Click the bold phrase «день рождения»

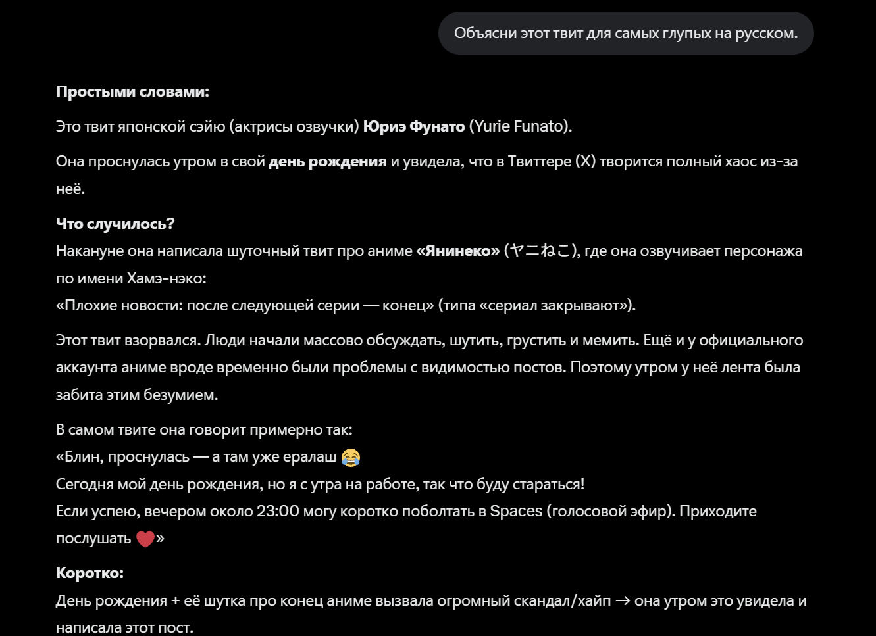pos(328,162)
